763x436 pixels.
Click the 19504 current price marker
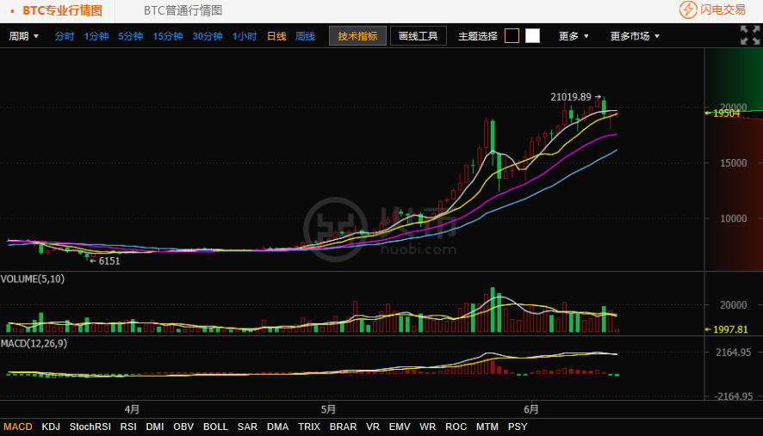coord(726,113)
